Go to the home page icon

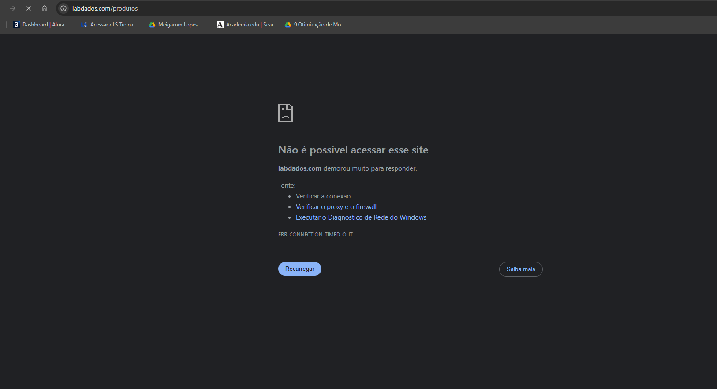coord(45,8)
